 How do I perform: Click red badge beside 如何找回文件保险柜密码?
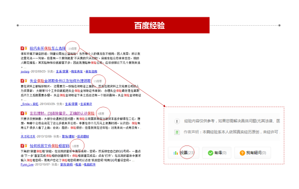[x=22, y=146]
